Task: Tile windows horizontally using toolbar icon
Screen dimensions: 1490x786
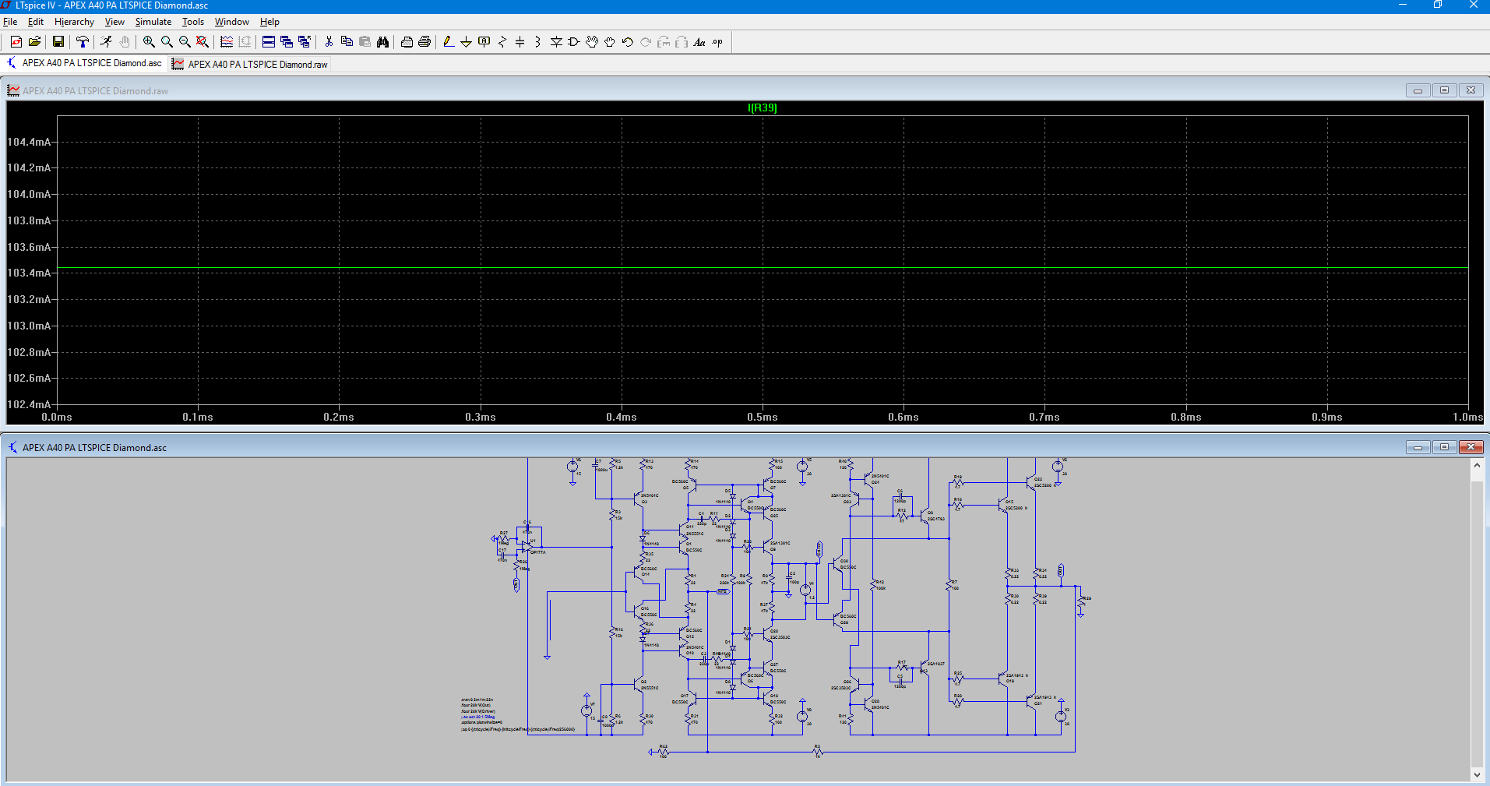Action: click(x=269, y=42)
